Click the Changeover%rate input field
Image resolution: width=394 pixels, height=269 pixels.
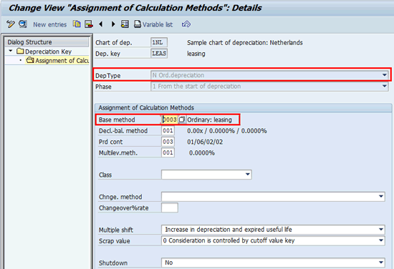170,207
